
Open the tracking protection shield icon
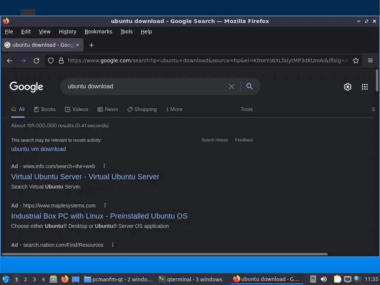pos(50,60)
